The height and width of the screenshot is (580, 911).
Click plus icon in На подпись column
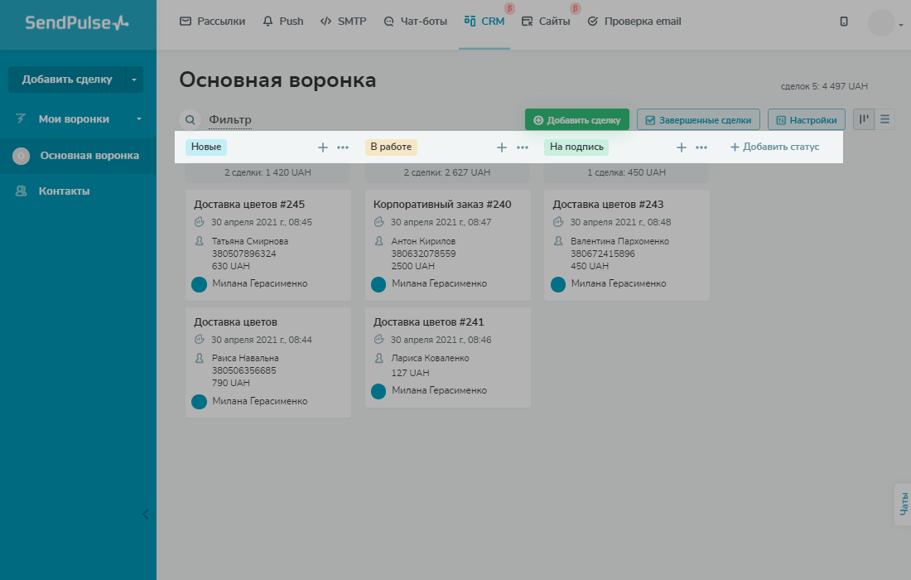(x=682, y=147)
